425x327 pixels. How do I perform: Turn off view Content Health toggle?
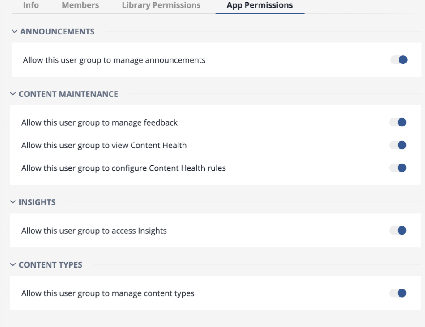pos(398,145)
